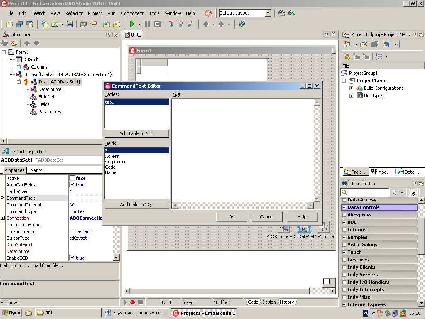Viewport: 425px width, 319px height.
Task: Expand the Build Configurations node
Action: click(x=351, y=88)
